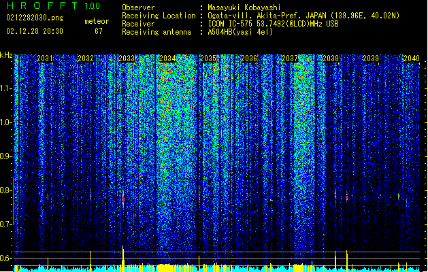Click the 1.0 frequency axis label
This screenshot has width=428, height=272.
[5, 122]
